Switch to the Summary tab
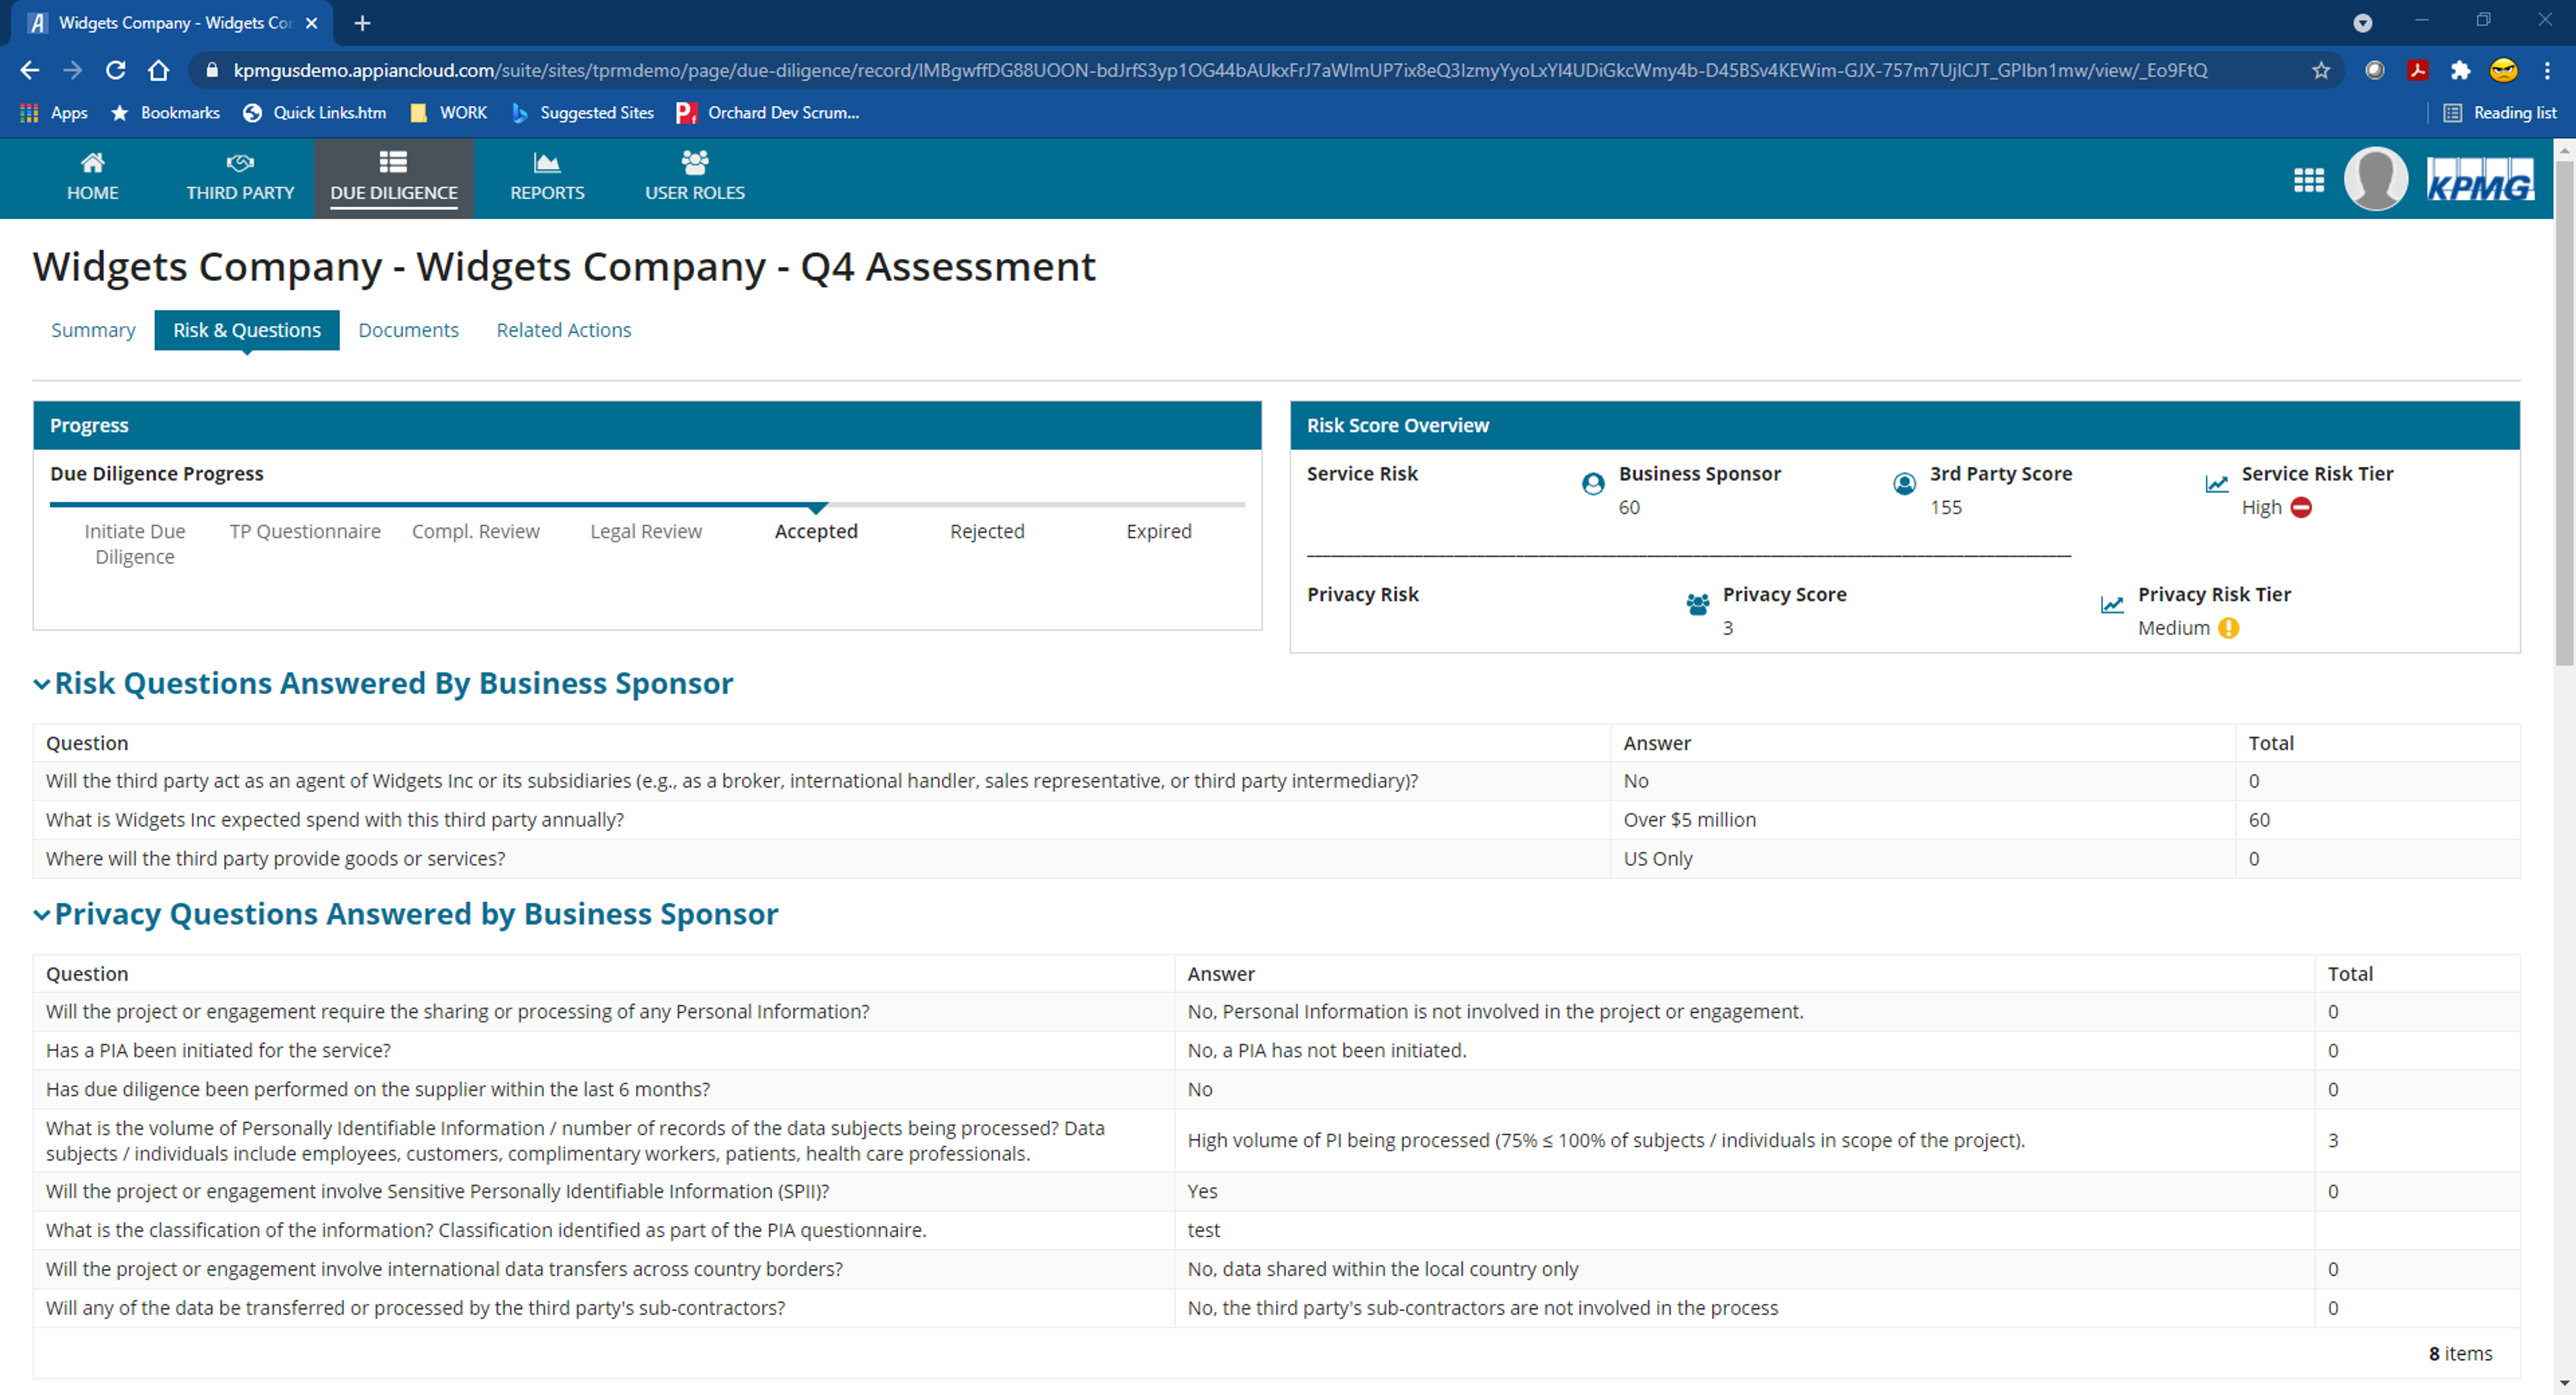Viewport: 2576px width, 1395px height. (x=93, y=330)
